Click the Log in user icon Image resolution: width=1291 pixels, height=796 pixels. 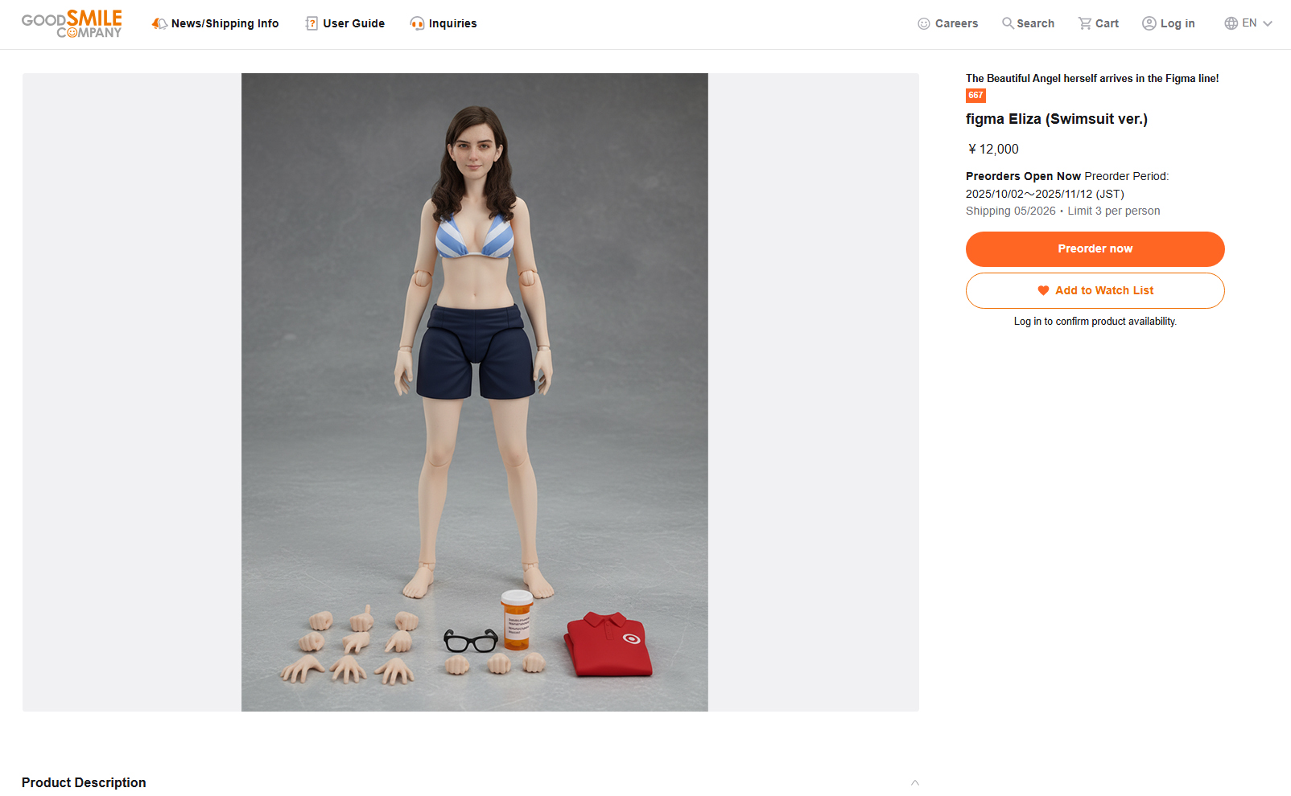(x=1149, y=23)
